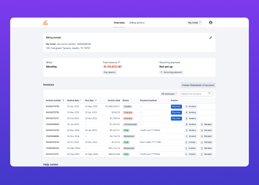Click the info icon beside Total balance
The width and height of the screenshot is (259, 185).
119,62
